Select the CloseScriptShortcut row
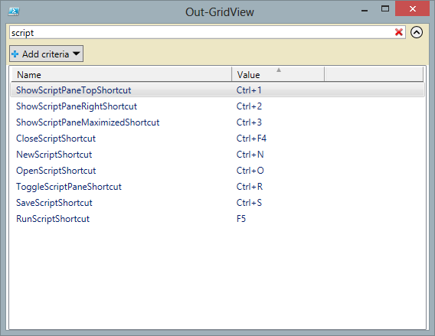Viewport: 435px width, 336px height. click(x=217, y=139)
